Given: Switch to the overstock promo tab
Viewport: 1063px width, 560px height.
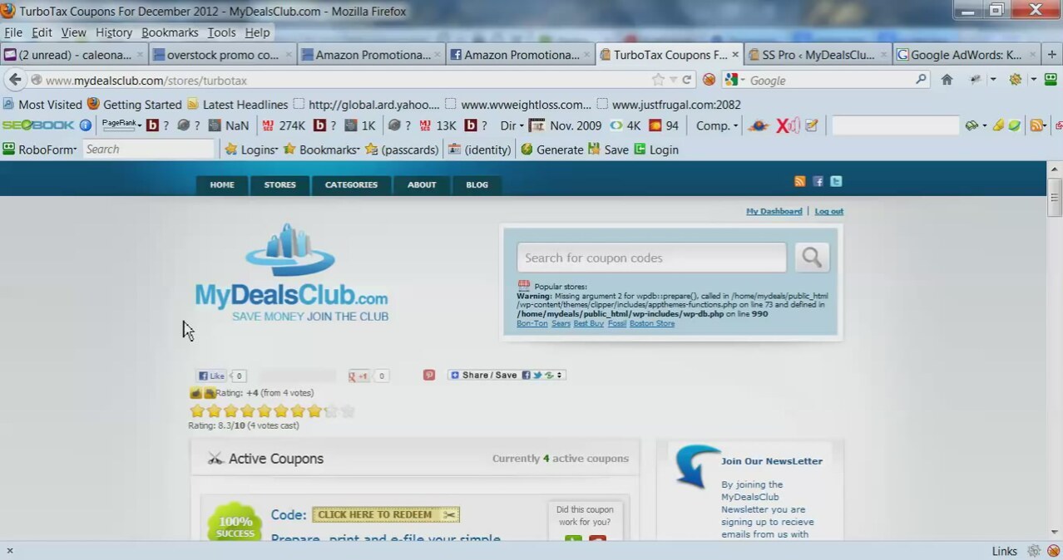Looking at the screenshot, I should (223, 55).
